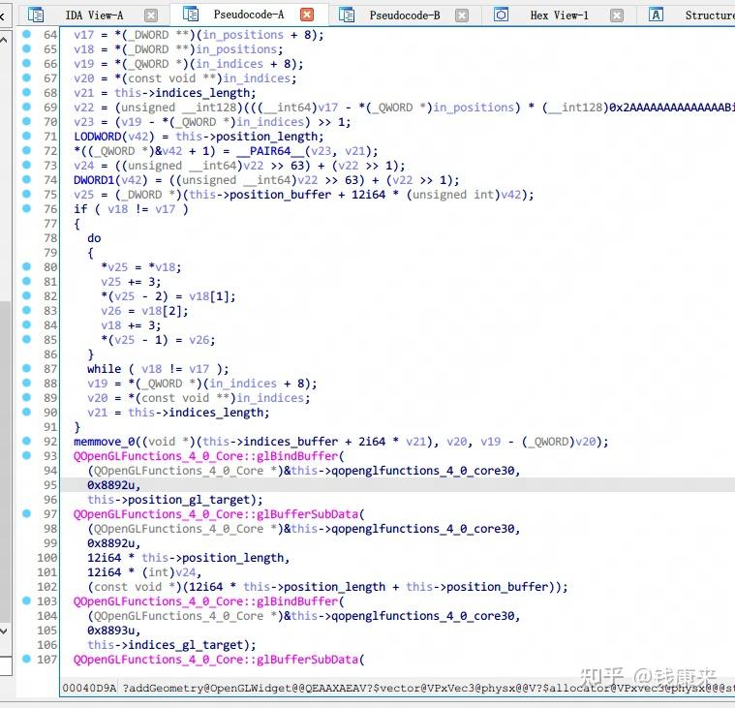
Task: Switch to the Pseudocode-B tab
Action: 405,15
